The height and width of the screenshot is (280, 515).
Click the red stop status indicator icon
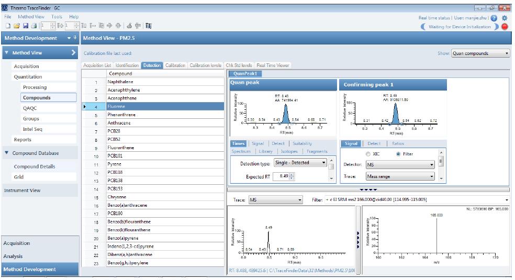[505, 27]
